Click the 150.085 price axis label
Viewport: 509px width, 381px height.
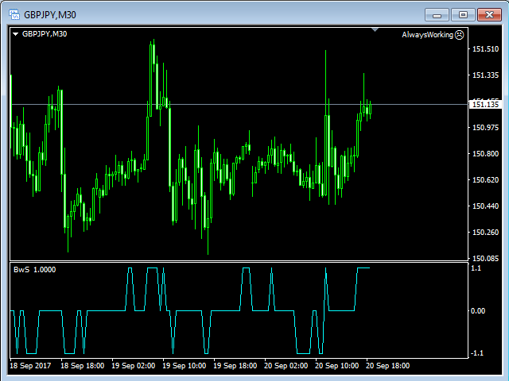485,258
